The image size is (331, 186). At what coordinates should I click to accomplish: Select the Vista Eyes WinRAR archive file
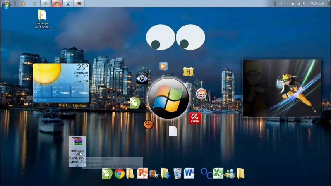77,151
